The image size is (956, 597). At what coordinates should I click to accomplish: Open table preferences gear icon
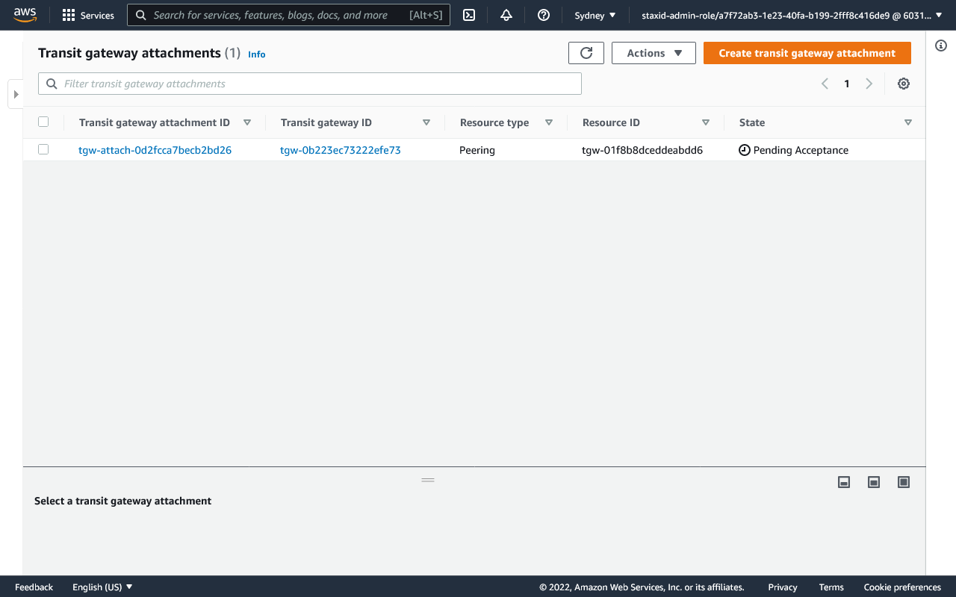[x=904, y=84]
